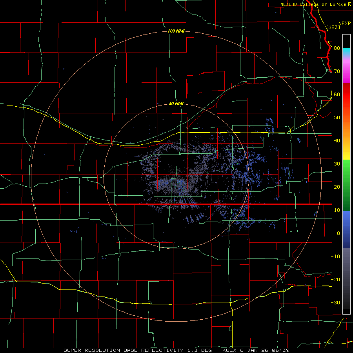Viewport: 353px width, 353px height.
Task: Click the 1.3 DEG elevation angle text
Action: tap(200, 350)
